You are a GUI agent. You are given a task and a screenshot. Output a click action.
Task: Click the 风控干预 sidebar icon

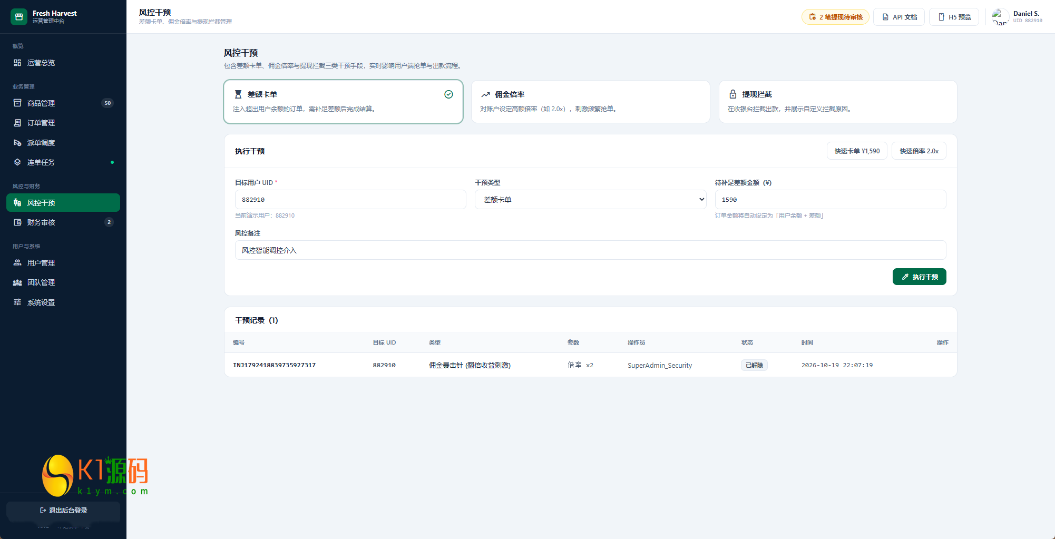click(x=17, y=203)
